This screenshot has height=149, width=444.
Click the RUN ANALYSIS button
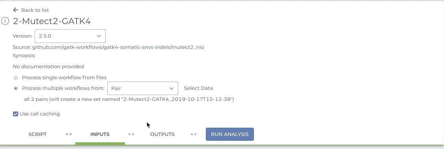coord(230,134)
